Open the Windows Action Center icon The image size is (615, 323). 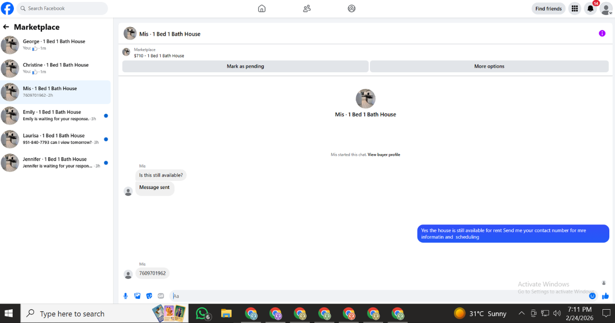click(x=606, y=313)
